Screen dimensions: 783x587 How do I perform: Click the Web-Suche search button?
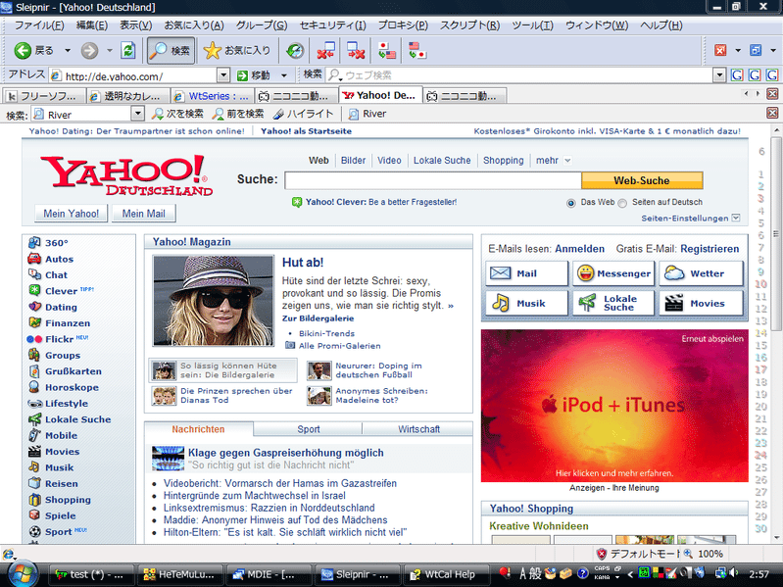point(642,180)
